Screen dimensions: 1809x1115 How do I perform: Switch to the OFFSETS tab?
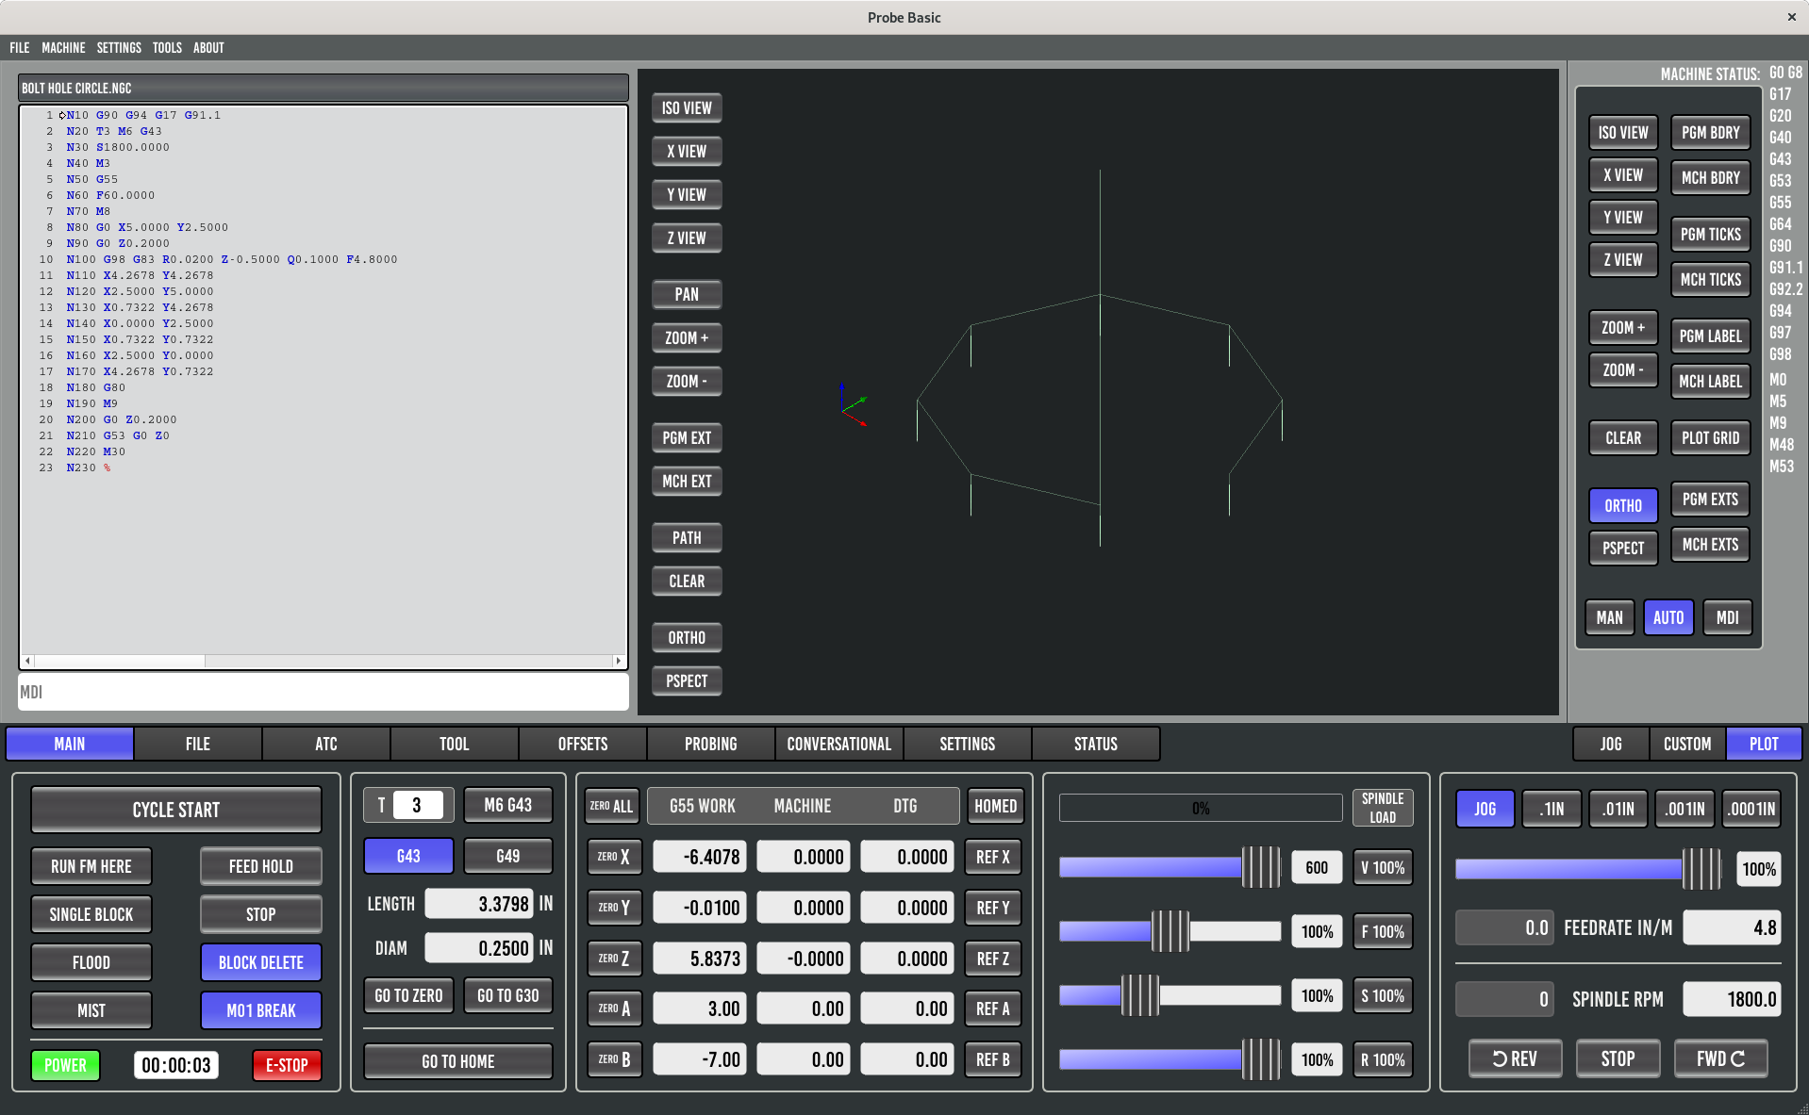pyautogui.click(x=583, y=744)
